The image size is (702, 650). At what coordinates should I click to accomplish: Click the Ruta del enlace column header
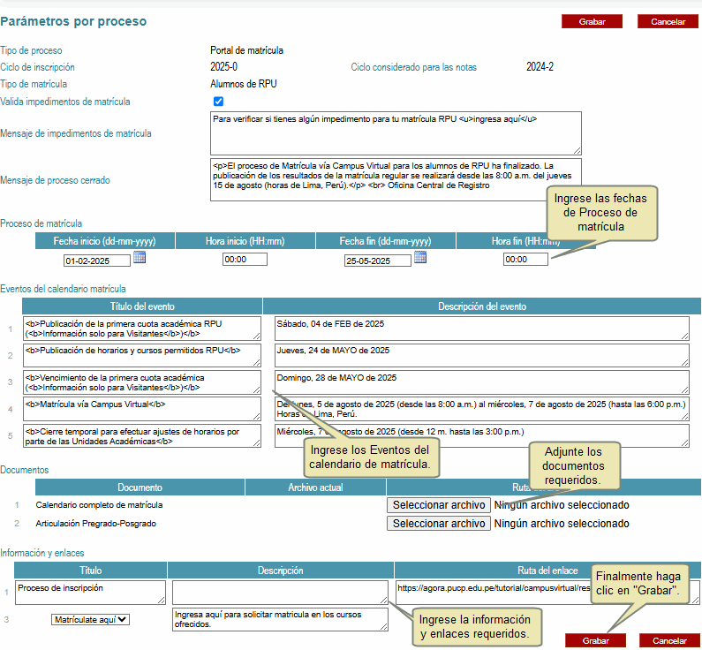coord(547,571)
